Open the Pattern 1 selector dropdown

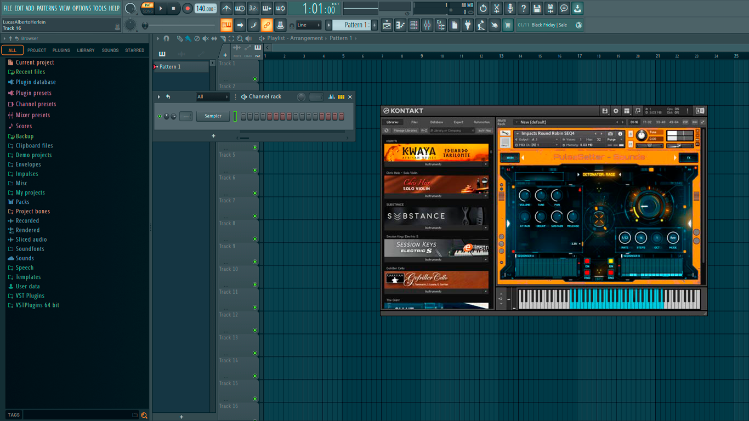point(353,25)
